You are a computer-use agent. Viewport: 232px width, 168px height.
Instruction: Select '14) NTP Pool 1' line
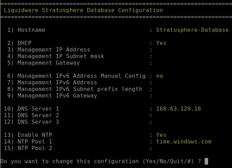(x=28, y=141)
